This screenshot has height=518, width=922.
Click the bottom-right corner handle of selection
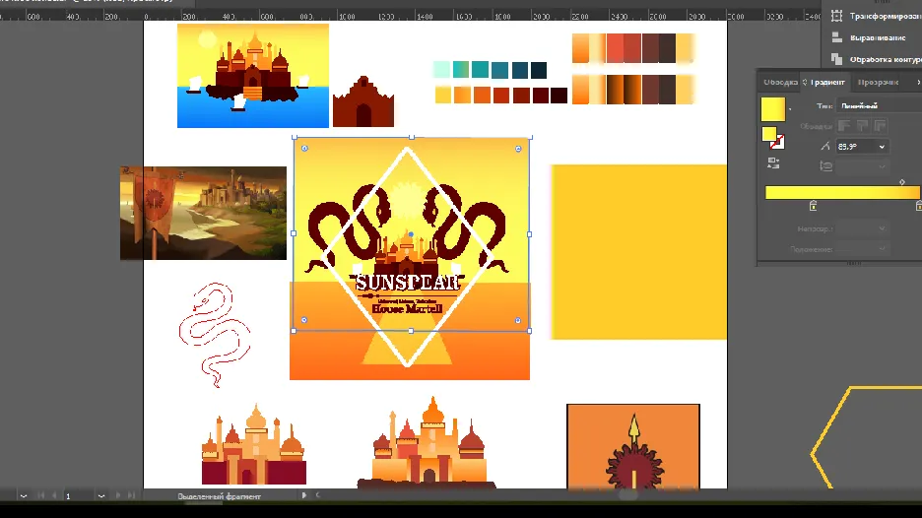529,331
